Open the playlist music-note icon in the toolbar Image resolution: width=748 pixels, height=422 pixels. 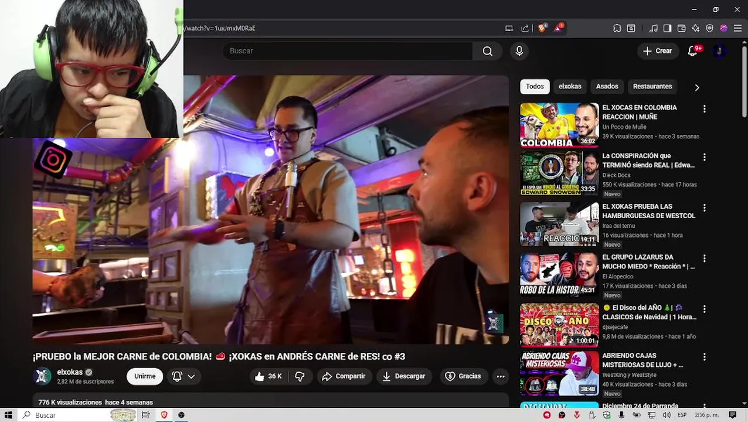[654, 28]
